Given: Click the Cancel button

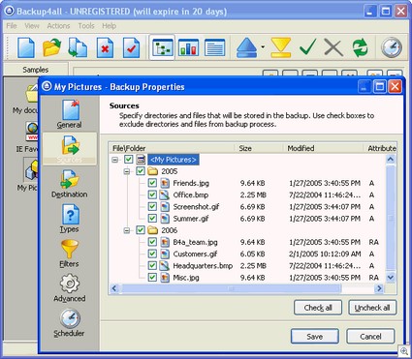Looking at the screenshot, I should (x=370, y=337).
